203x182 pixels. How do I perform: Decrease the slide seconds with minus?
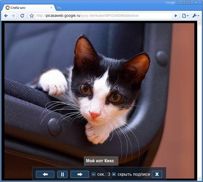[93, 174]
